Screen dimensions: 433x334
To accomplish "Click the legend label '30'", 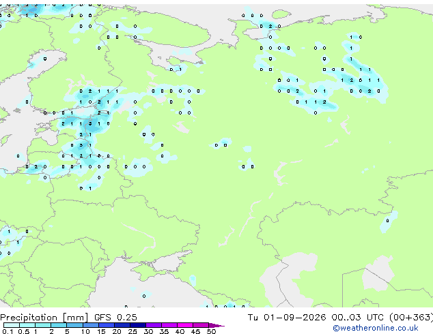I will coord(148,331).
